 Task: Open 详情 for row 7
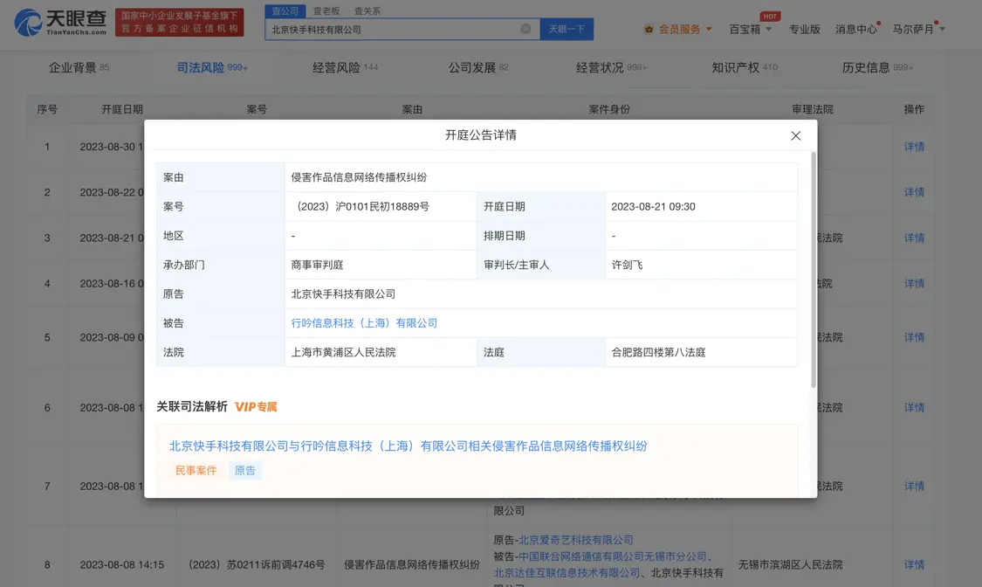(x=914, y=487)
